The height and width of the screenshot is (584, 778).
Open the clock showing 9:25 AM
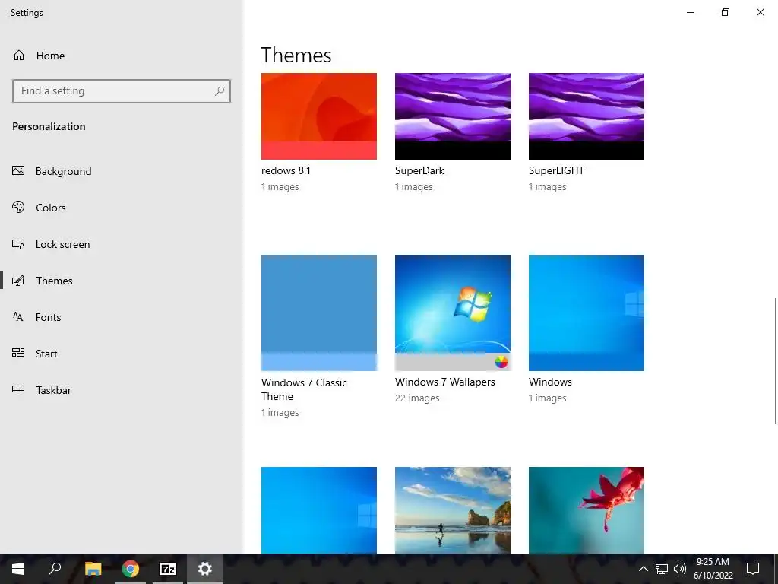pos(713,569)
